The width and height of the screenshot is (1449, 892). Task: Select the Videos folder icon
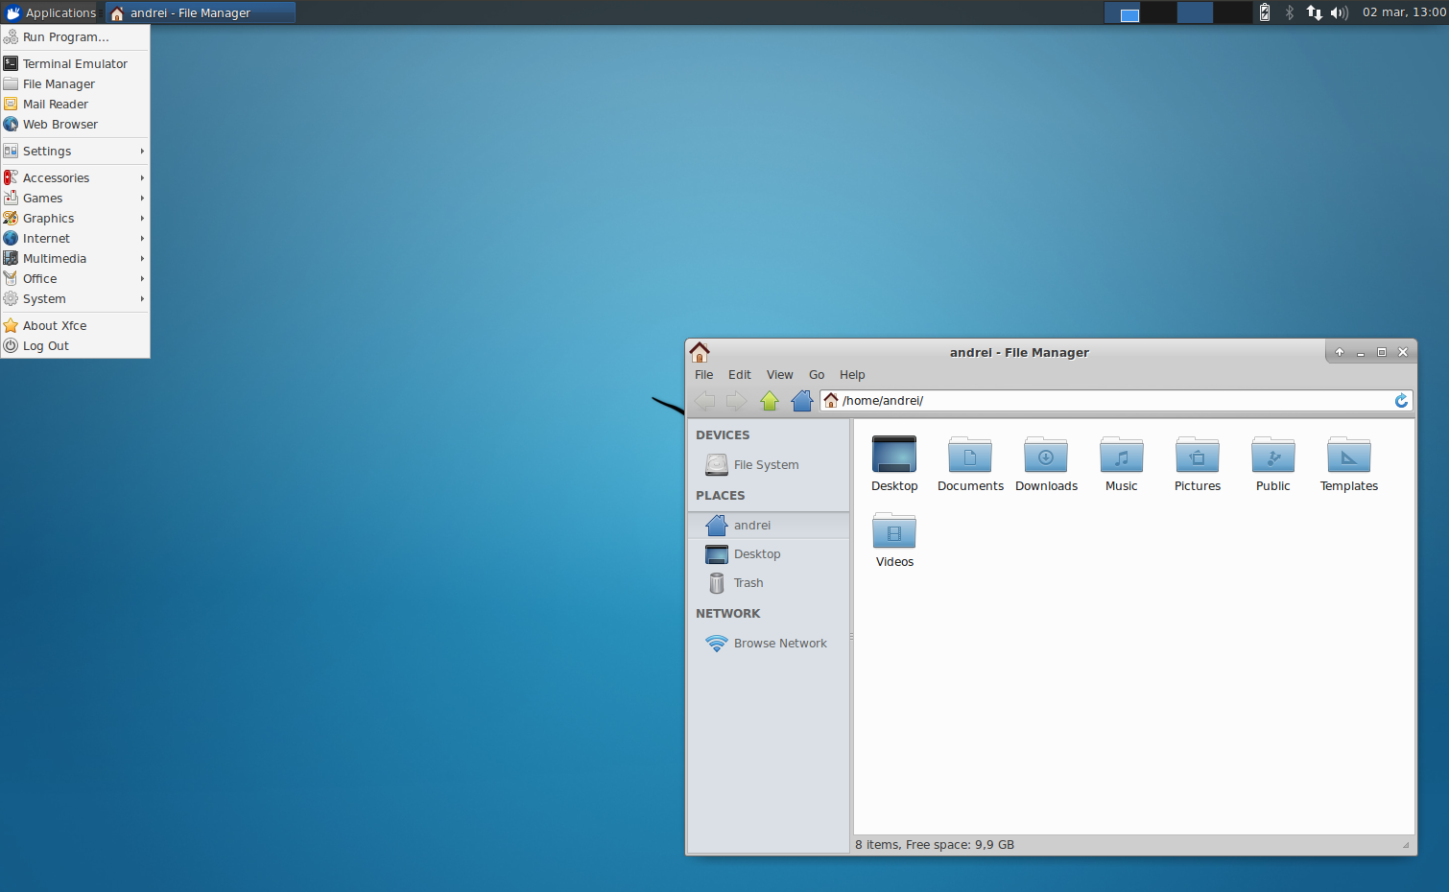pyautogui.click(x=894, y=532)
